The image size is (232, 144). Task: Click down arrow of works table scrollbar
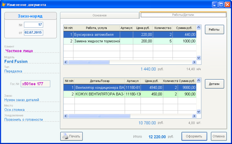(199, 58)
